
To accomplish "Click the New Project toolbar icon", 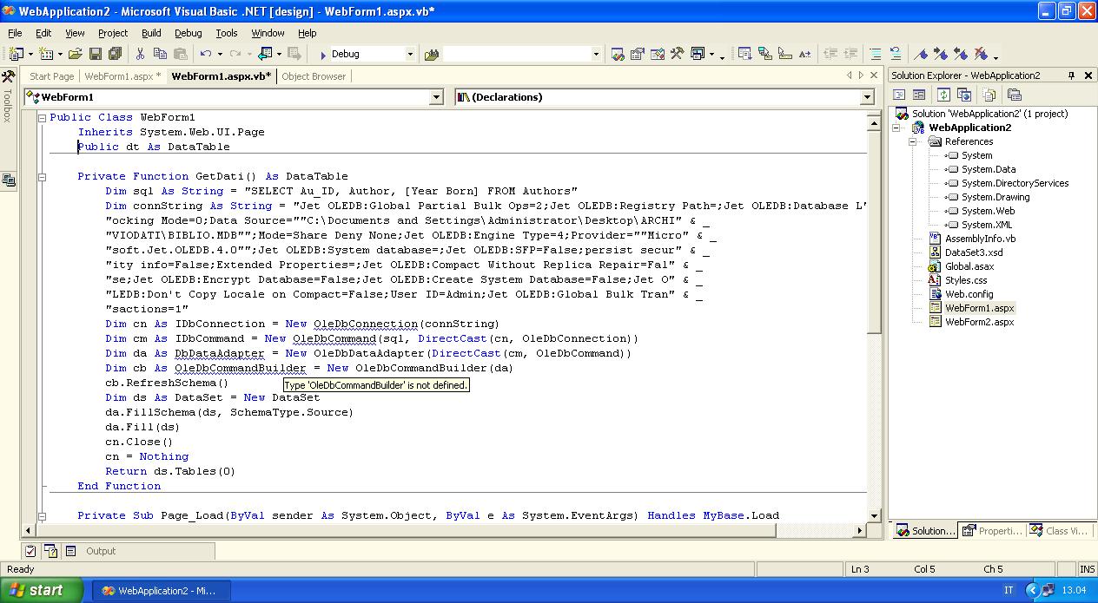I will coord(16,54).
